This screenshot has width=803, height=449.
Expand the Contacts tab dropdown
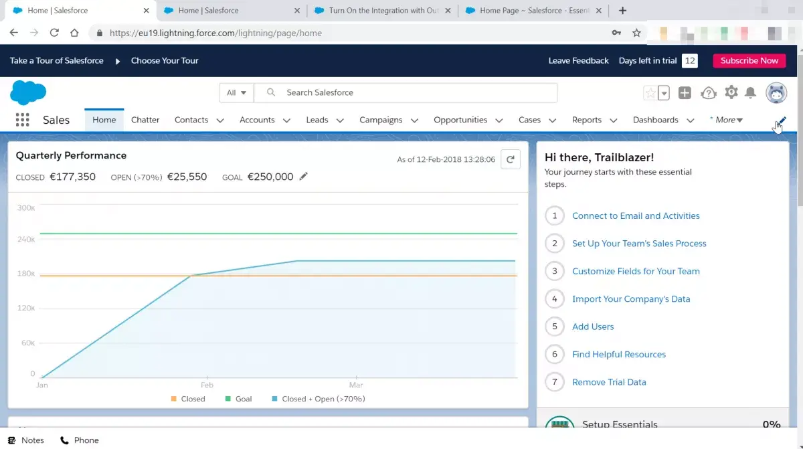(x=220, y=120)
